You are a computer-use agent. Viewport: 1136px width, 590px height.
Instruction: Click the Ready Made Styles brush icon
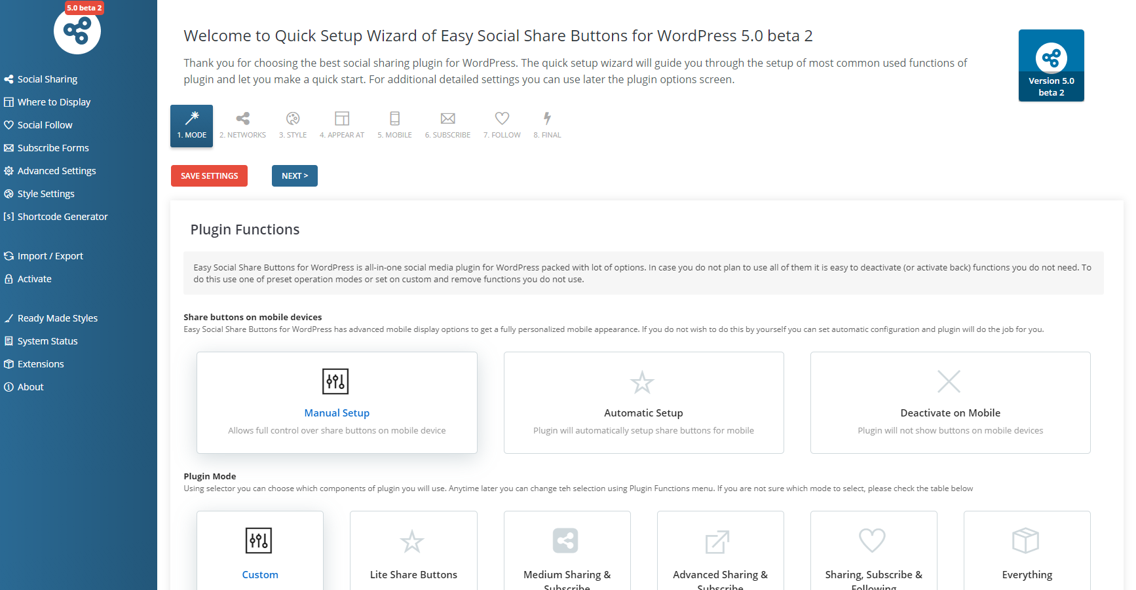[9, 318]
